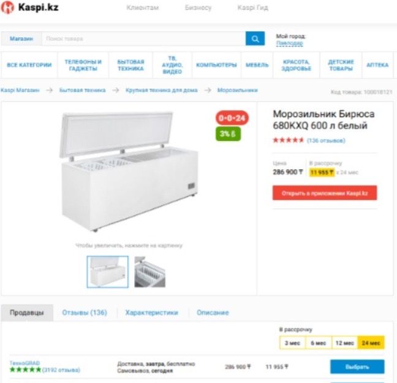This screenshot has width=397, height=383.
Task: Expand the Бытовая техника category menu
Action: pyautogui.click(x=130, y=65)
